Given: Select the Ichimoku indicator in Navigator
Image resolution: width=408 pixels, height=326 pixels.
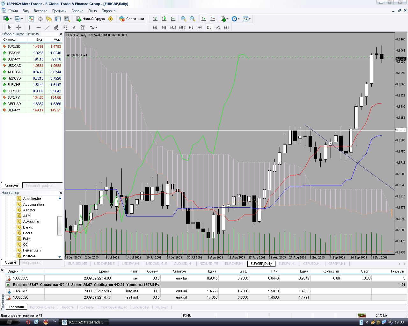Looking at the screenshot, I should [x=29, y=256].
